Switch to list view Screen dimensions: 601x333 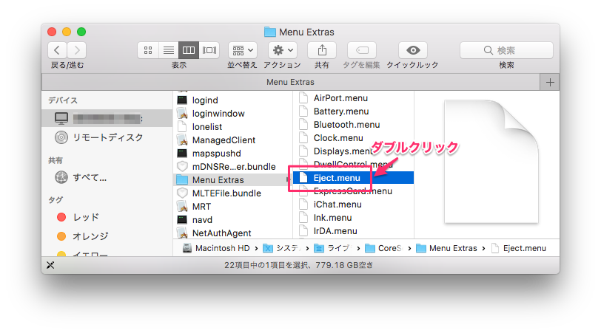click(168, 50)
